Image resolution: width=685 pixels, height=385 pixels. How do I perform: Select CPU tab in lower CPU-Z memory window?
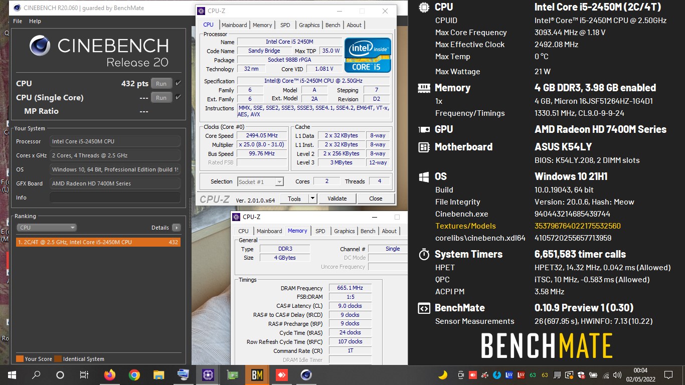point(243,231)
